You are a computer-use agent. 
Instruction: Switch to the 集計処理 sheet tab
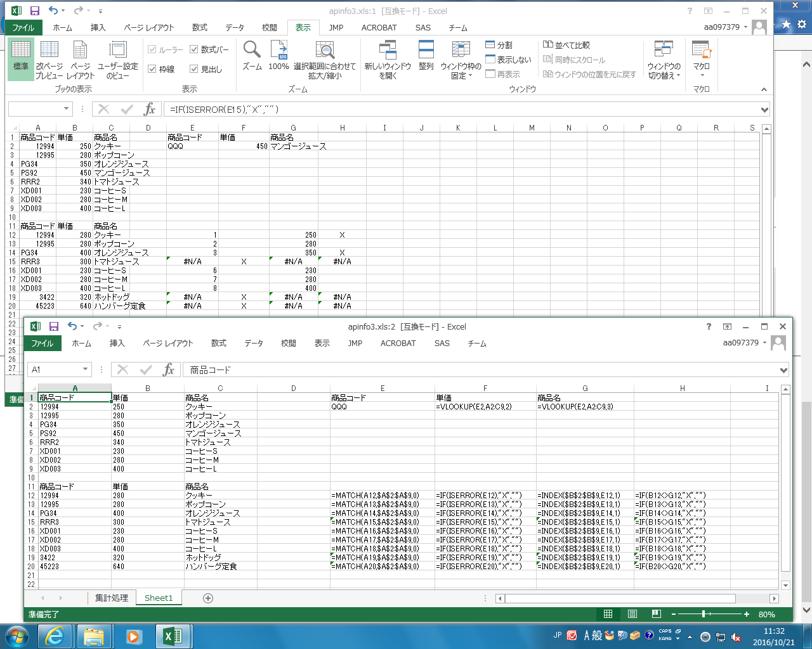point(112,598)
